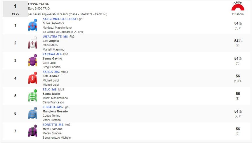Viewport: 252px width, 146px height.
Task: Click the white and maroon cross jockey silks
Action: point(32,43)
